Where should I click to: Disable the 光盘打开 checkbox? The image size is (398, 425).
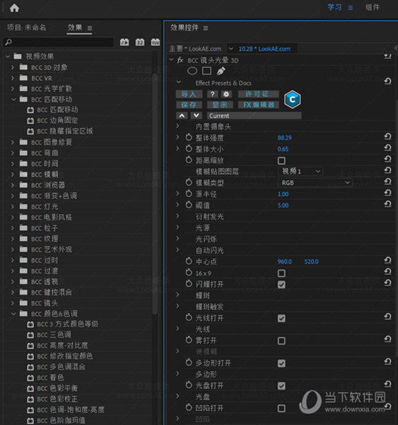click(281, 386)
